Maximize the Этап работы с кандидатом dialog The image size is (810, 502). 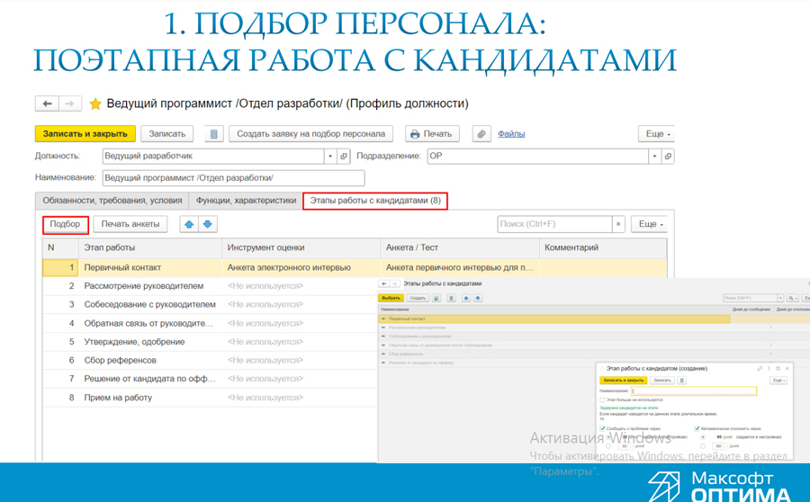pyautogui.click(x=778, y=369)
